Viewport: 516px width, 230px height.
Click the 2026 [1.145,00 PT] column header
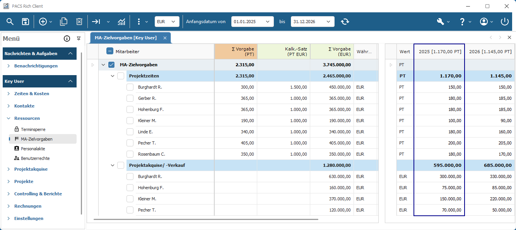[x=490, y=52]
